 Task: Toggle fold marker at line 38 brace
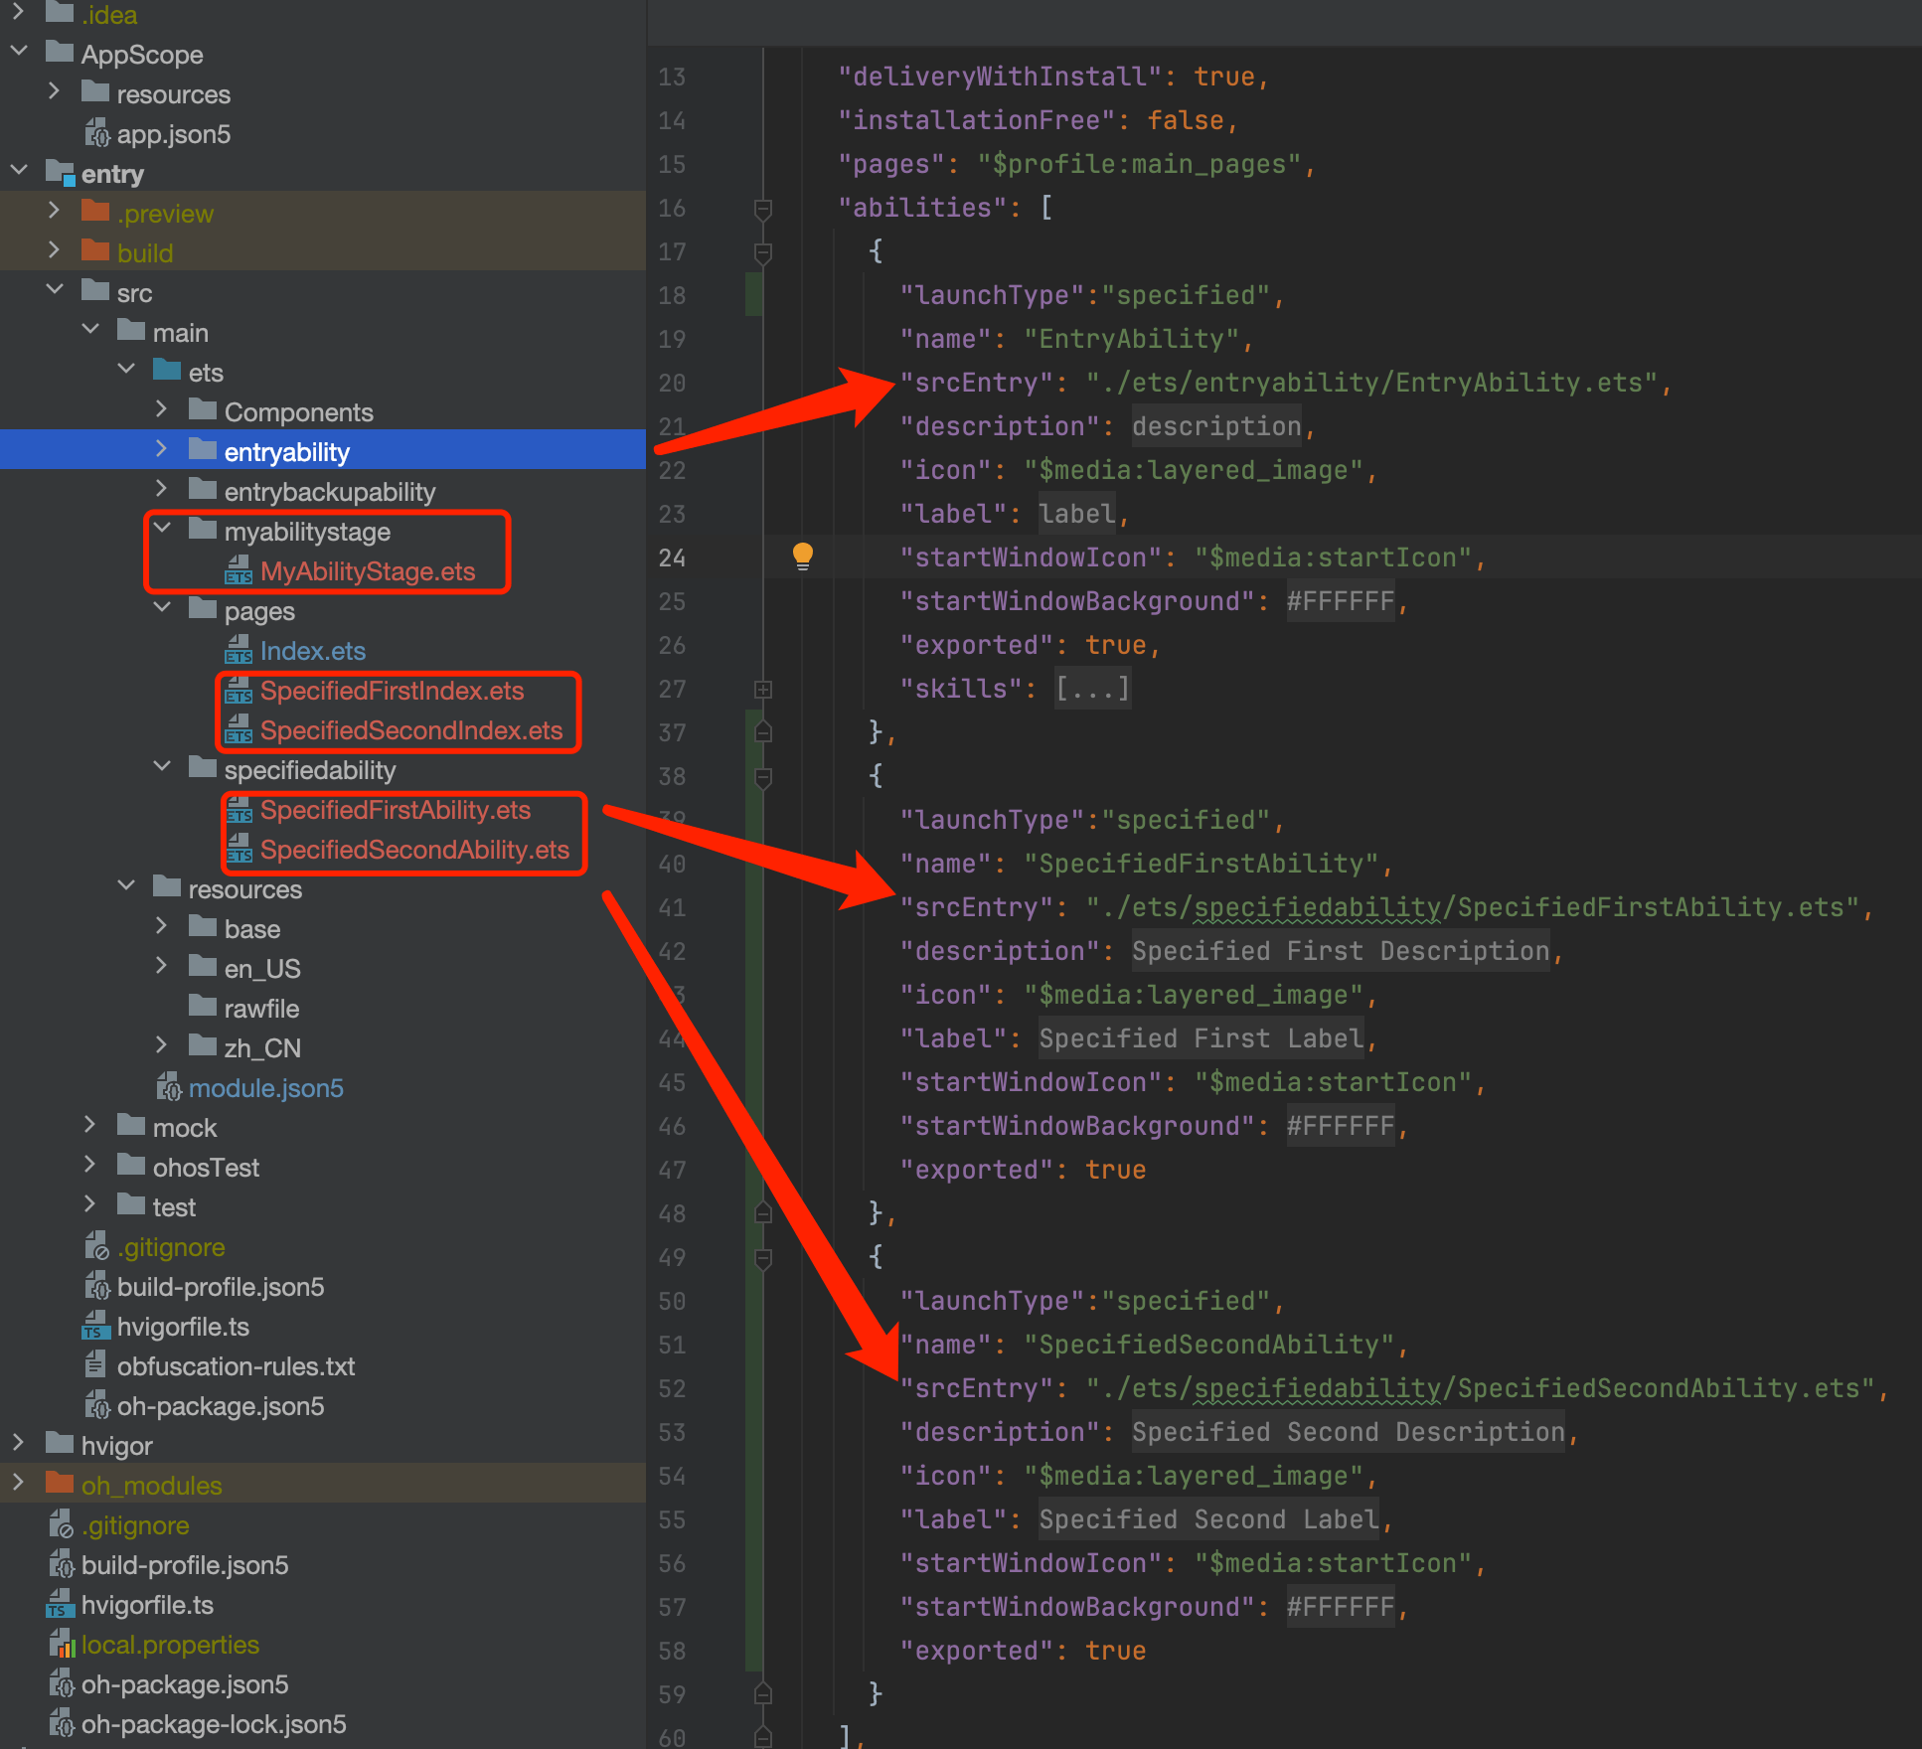pos(763,776)
